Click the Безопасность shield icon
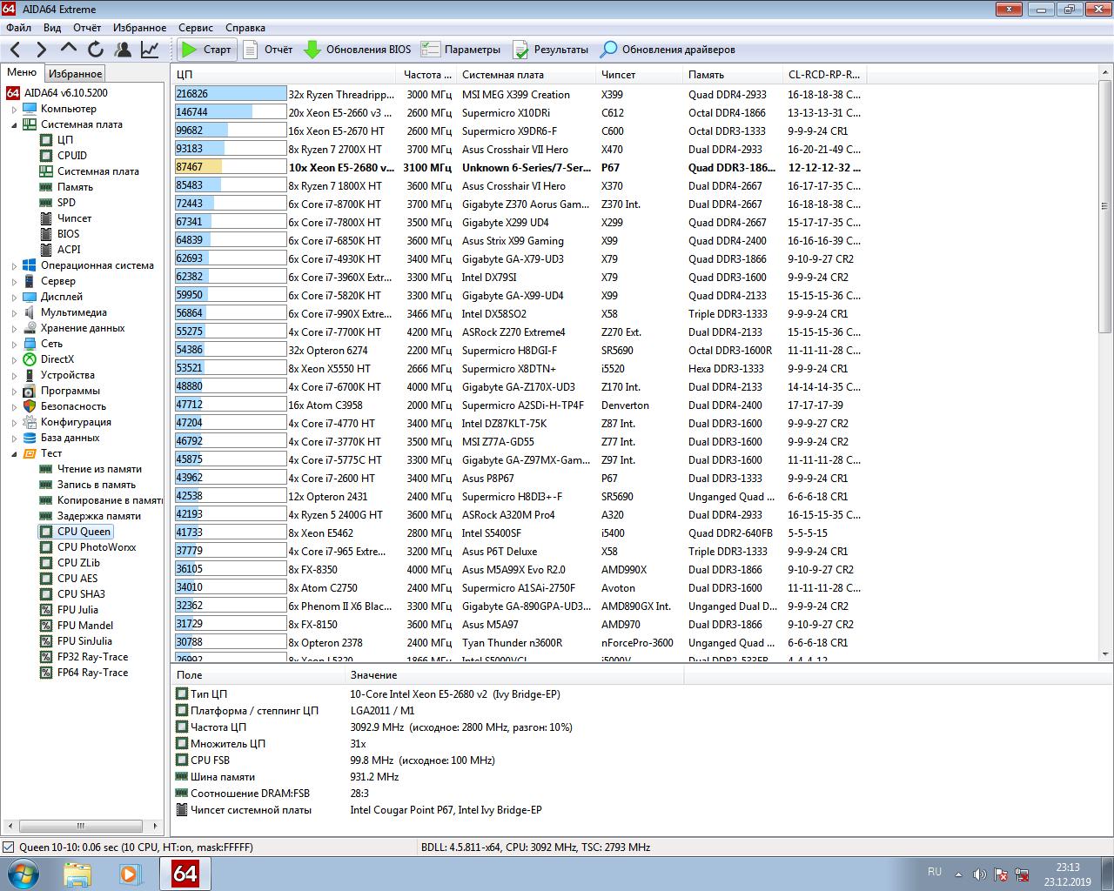 pyautogui.click(x=30, y=406)
